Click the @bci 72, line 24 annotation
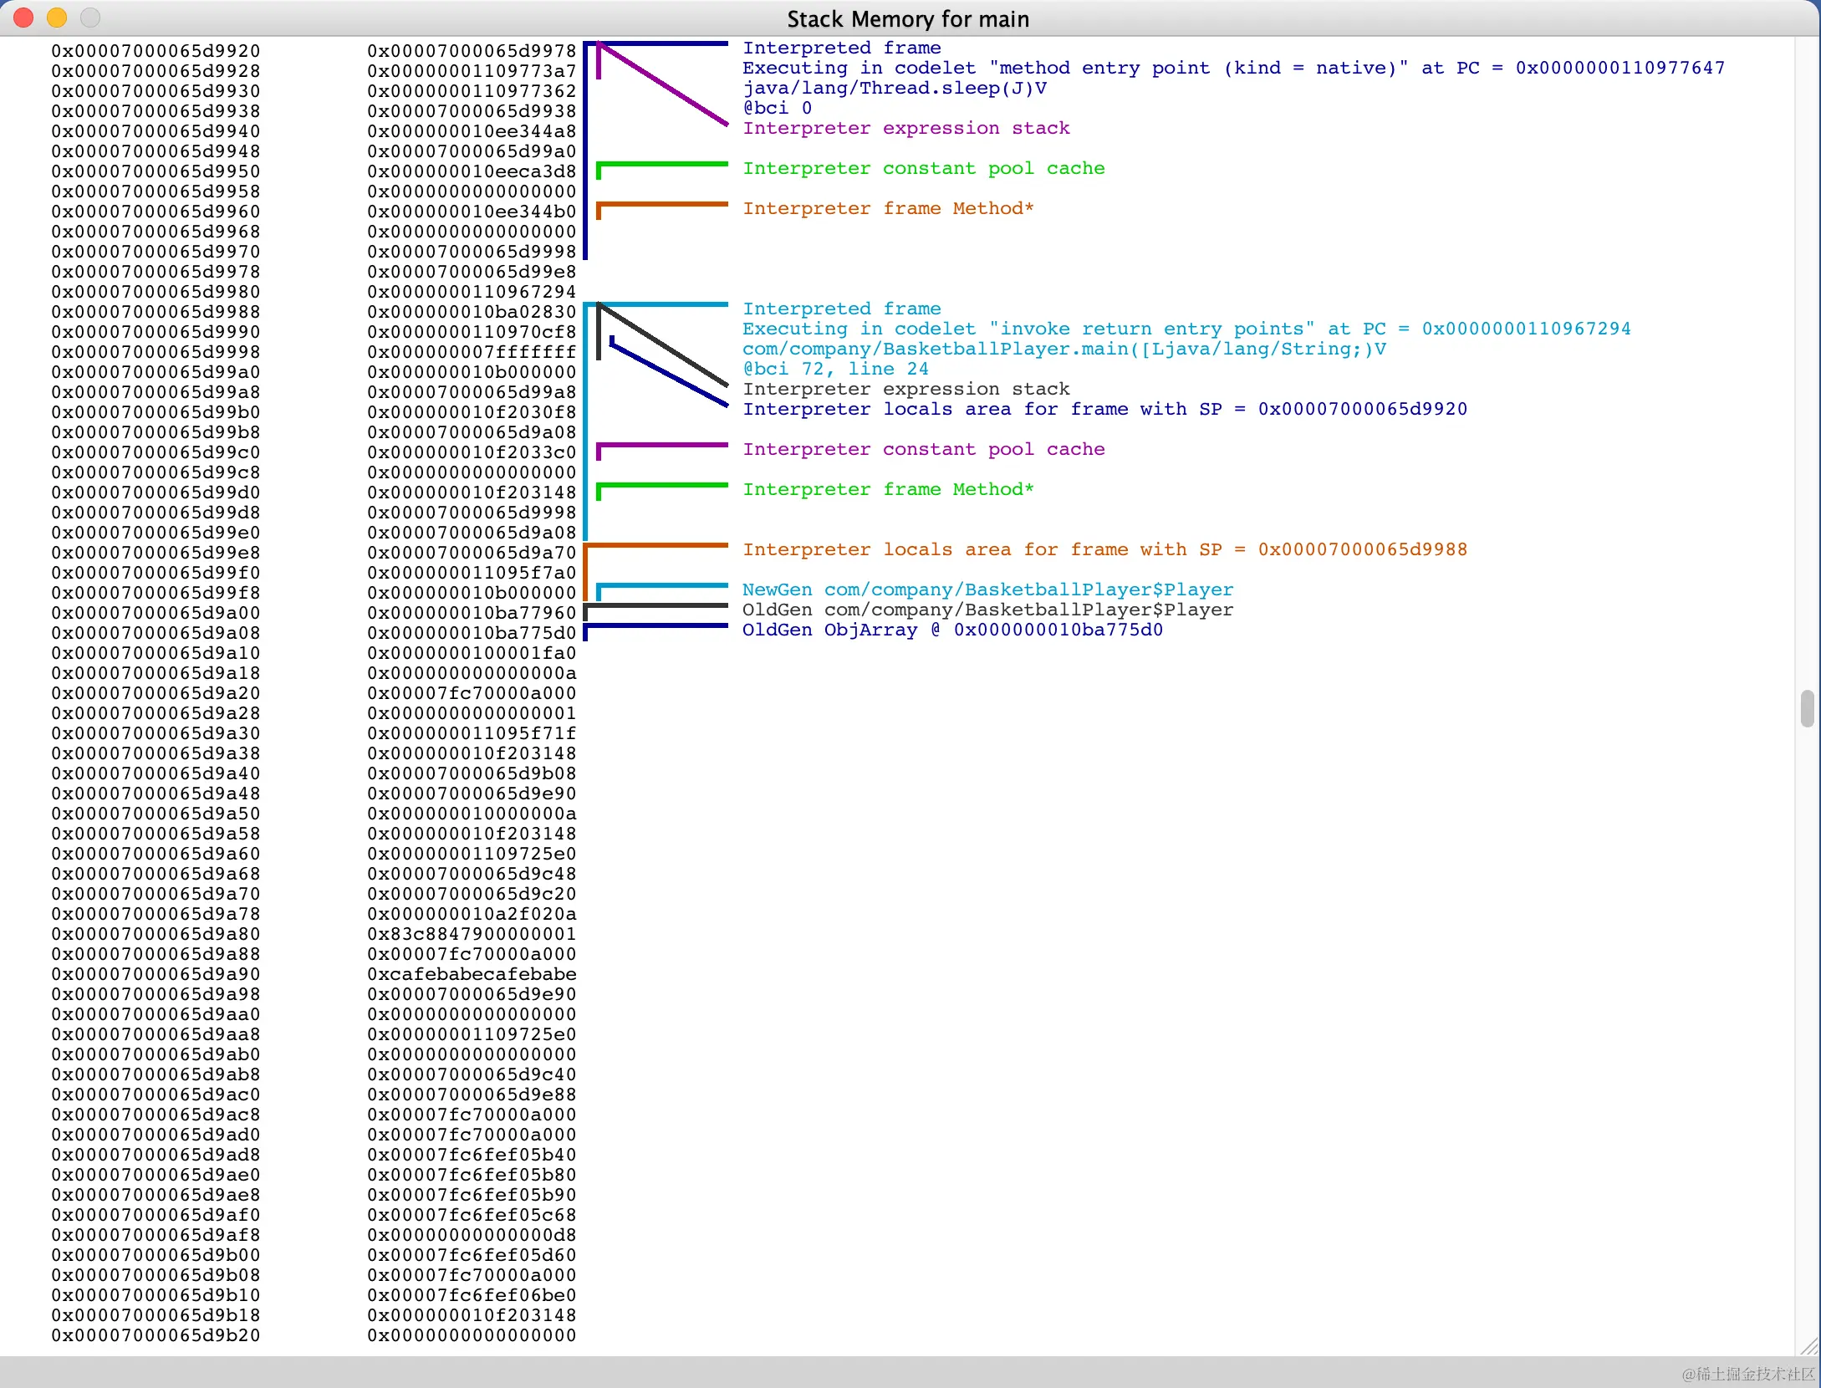Image resolution: width=1821 pixels, height=1388 pixels. (836, 369)
